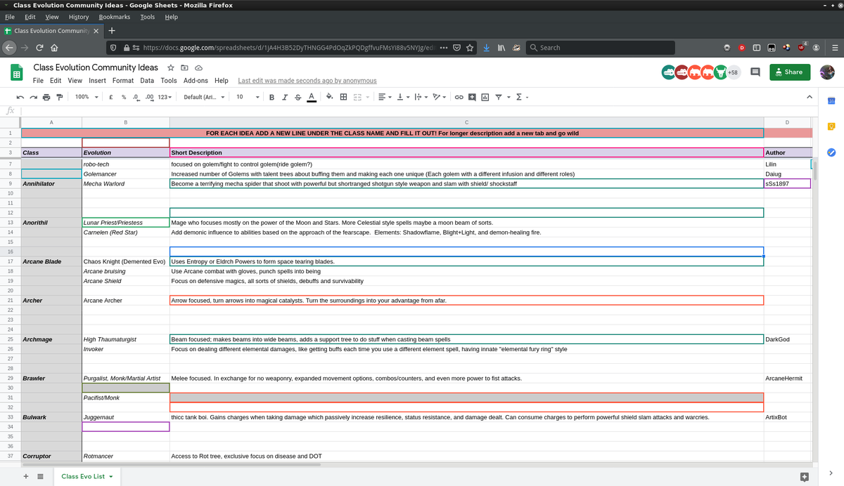The image size is (844, 486).
Task: Open a new Firefox tab
Action: 112,31
